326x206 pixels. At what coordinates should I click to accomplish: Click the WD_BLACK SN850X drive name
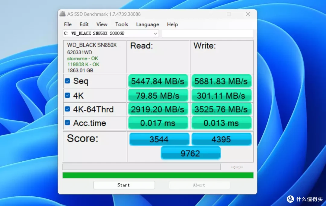point(92,45)
